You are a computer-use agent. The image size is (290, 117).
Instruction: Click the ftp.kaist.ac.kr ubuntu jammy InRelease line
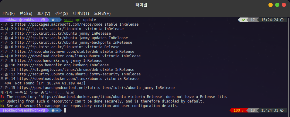click(56, 33)
